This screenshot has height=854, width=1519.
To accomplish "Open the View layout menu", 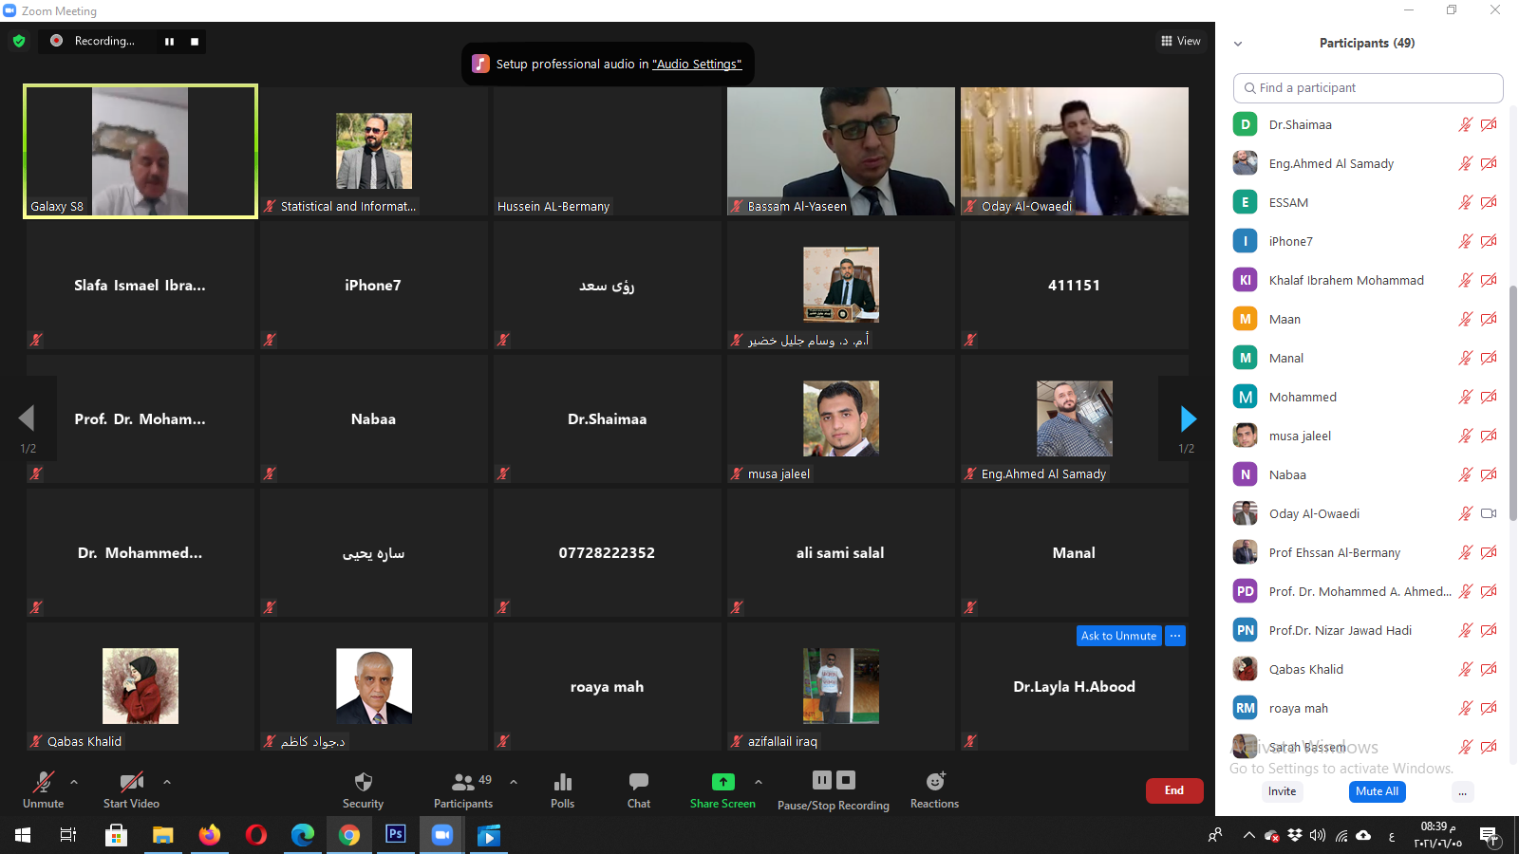I will [1180, 41].
